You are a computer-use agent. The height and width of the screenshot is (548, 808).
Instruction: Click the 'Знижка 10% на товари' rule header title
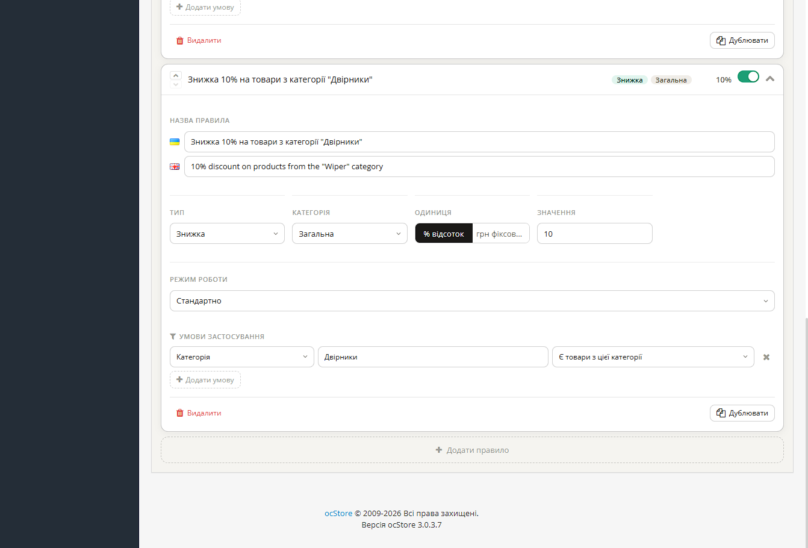click(x=280, y=79)
